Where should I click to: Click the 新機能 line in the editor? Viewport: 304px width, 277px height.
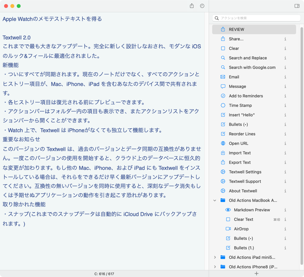click(11, 65)
